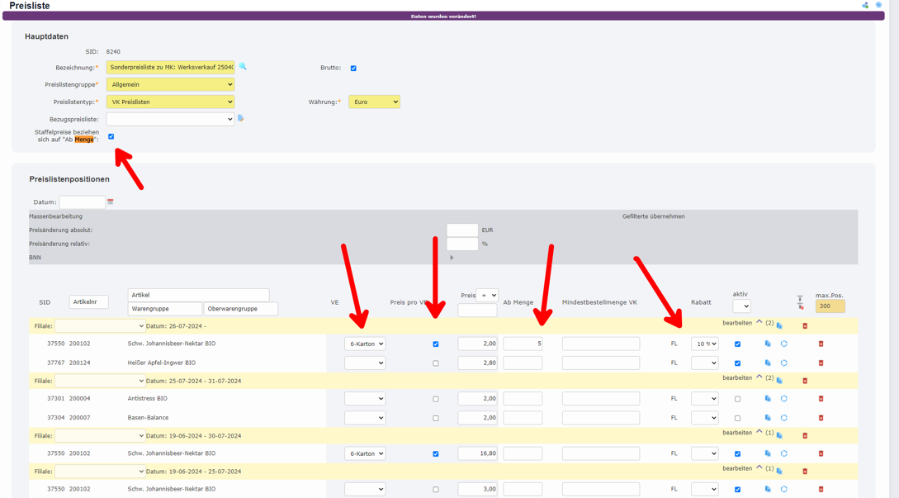The width and height of the screenshot is (899, 498).
Task: Copy the Basen-Balance row using copy icon
Action: click(x=768, y=418)
